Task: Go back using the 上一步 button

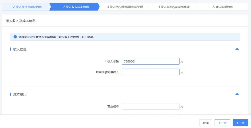Action: point(222,123)
